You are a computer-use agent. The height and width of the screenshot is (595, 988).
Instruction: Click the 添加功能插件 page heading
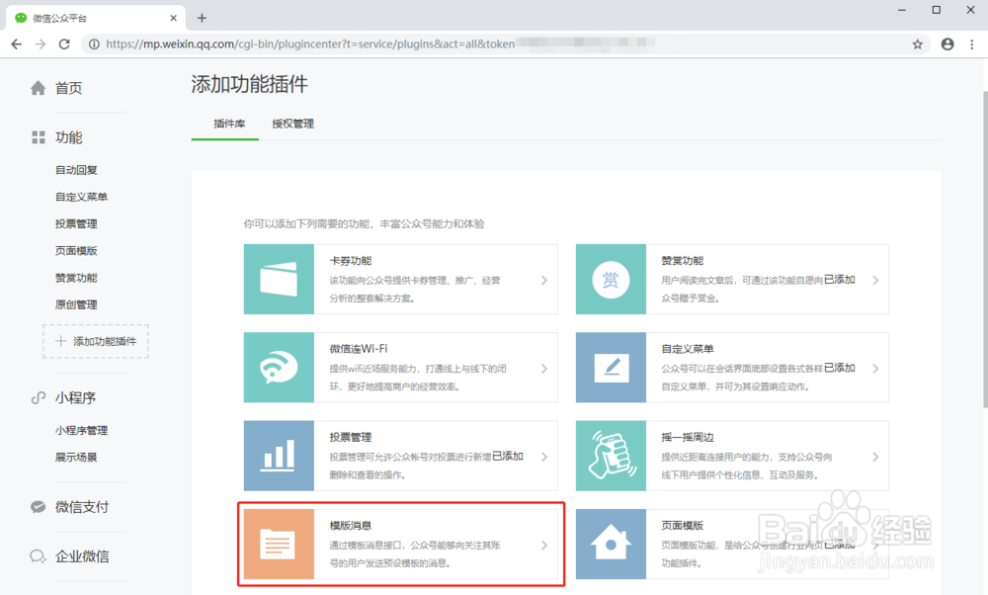250,84
